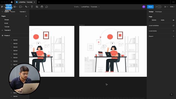Open the present options dropdown arrow
This screenshot has width=176, height=99.
coord(167,7)
